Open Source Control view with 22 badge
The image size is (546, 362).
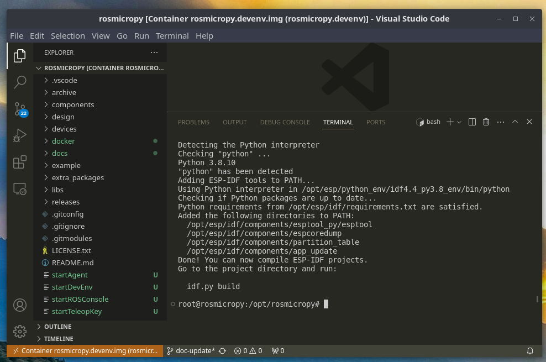(20, 109)
